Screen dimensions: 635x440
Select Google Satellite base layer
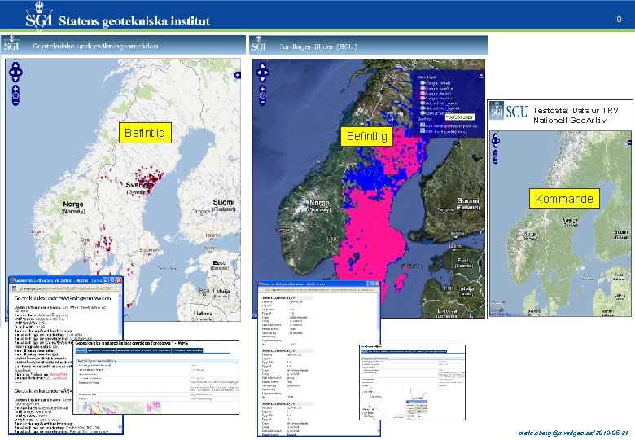point(423,88)
